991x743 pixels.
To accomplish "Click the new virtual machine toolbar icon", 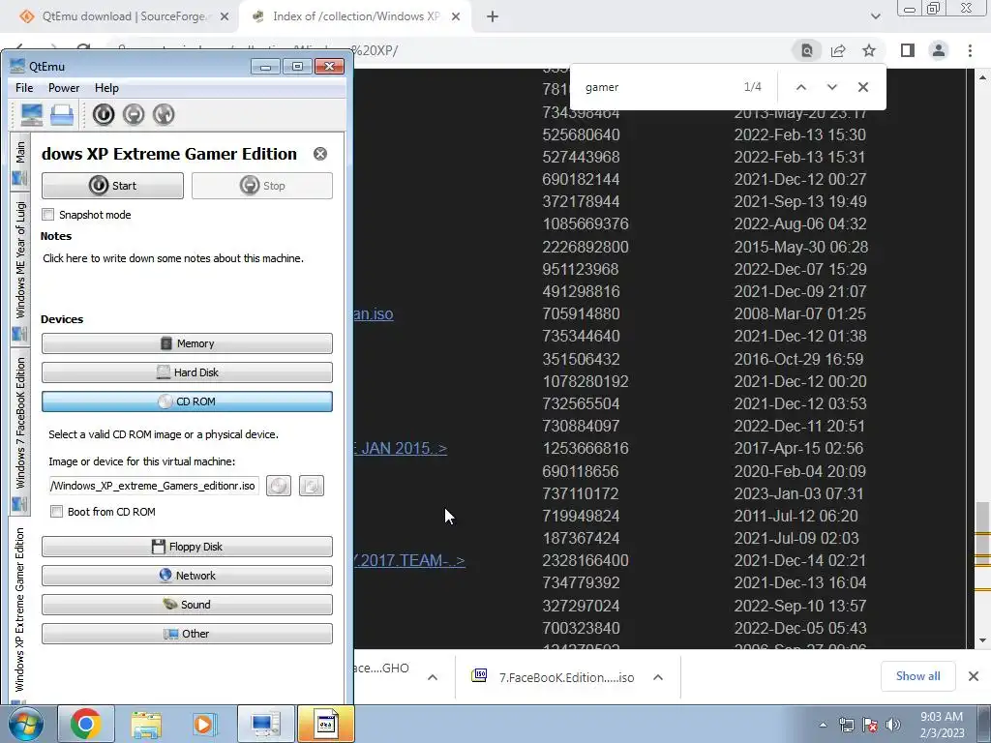I will (x=32, y=114).
